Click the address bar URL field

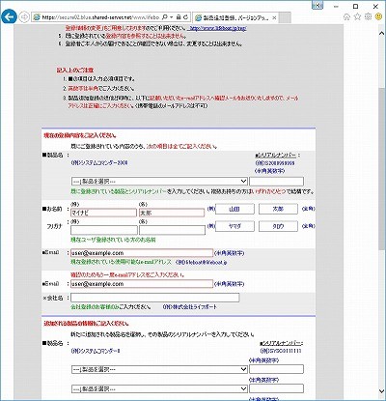click(x=100, y=17)
